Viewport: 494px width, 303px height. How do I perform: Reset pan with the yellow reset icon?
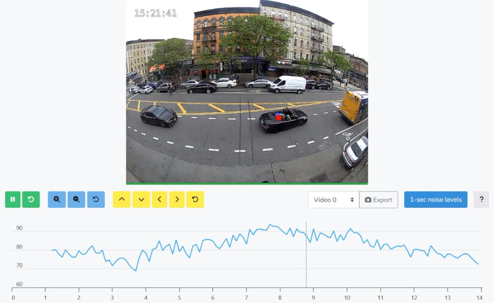coord(195,199)
